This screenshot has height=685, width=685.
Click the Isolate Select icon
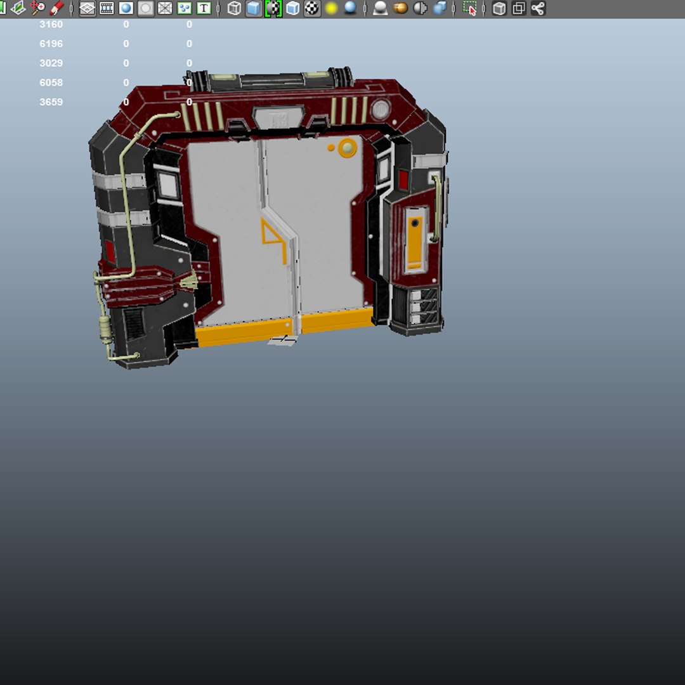coord(469,8)
